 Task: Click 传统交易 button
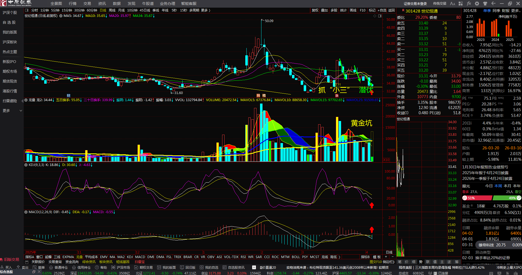tap(440, 4)
